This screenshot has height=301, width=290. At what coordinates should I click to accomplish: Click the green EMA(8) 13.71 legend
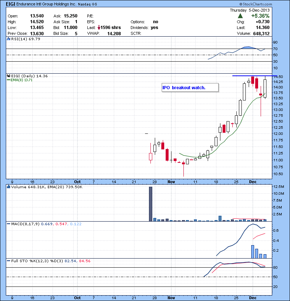click(20, 80)
